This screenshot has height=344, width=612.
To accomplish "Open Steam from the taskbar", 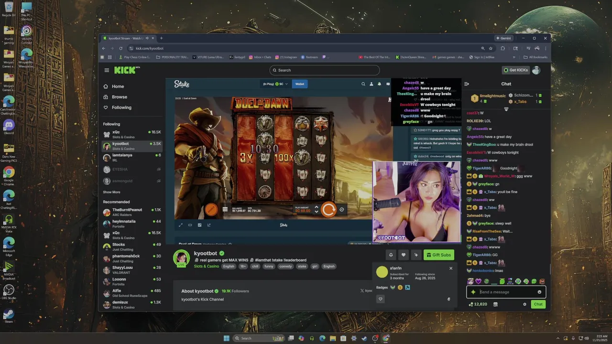I will (x=364, y=338).
